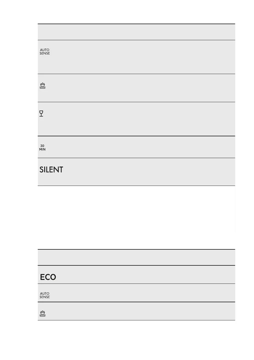Select the ECO programme label
Viewport: 254px width, 360px height.
[x=48, y=277]
